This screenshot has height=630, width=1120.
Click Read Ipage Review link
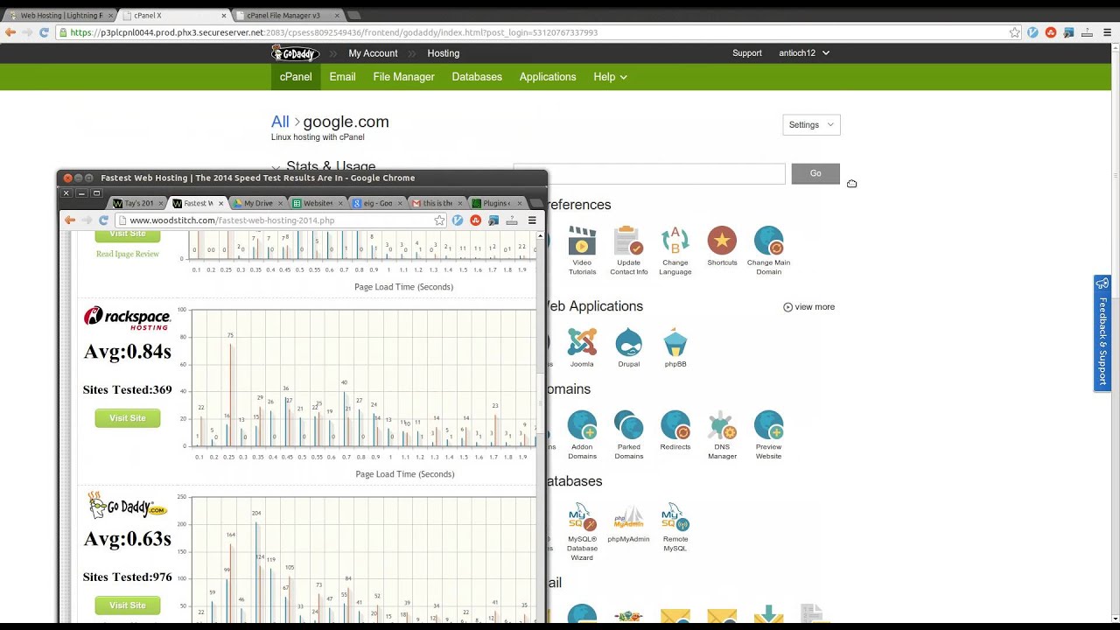click(128, 254)
